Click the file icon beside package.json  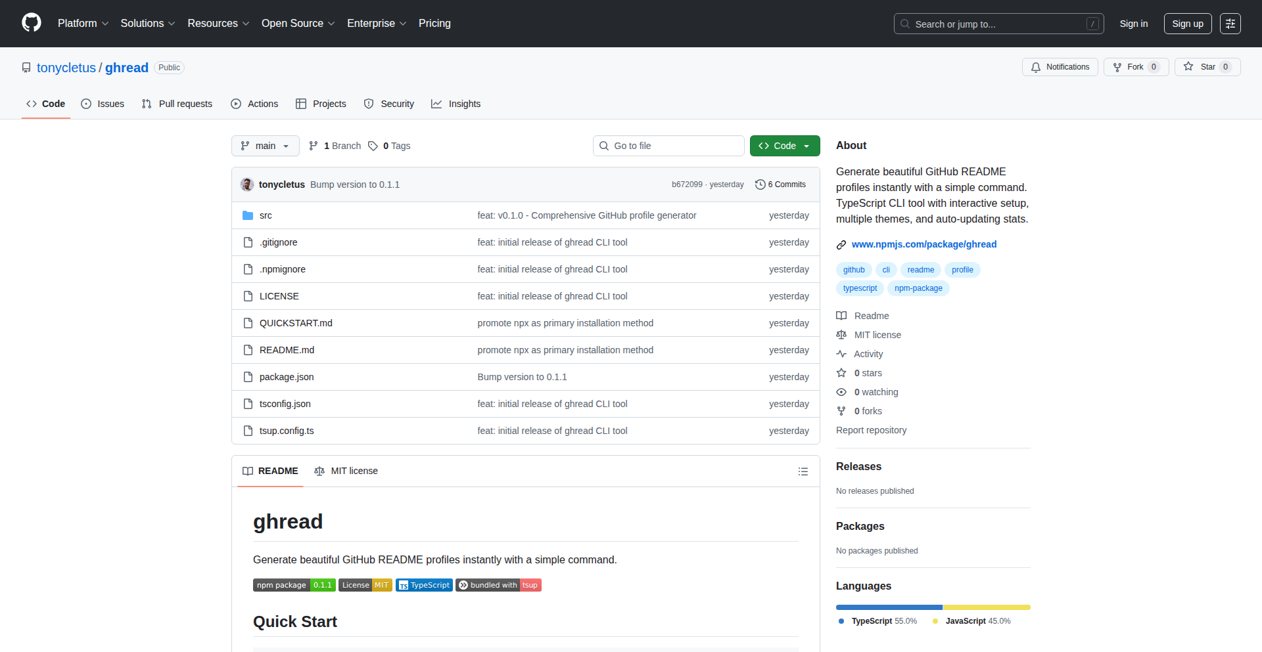(248, 377)
